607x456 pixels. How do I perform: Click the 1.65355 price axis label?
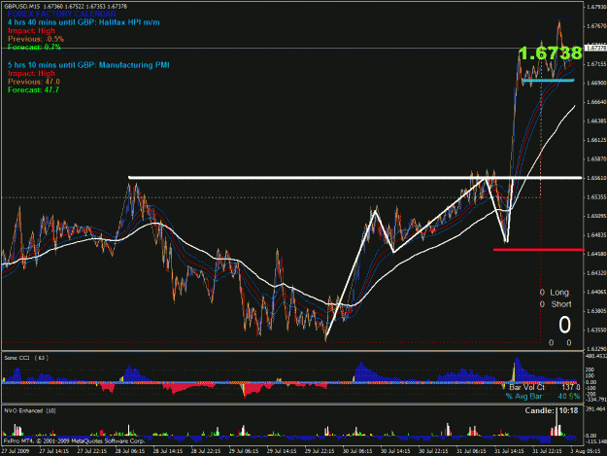(596, 197)
